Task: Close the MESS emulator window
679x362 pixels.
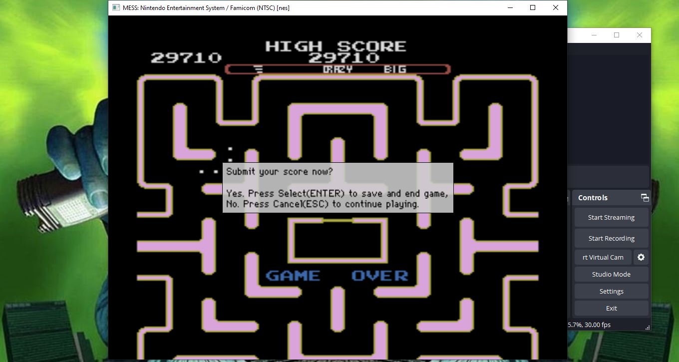Action: click(x=555, y=7)
